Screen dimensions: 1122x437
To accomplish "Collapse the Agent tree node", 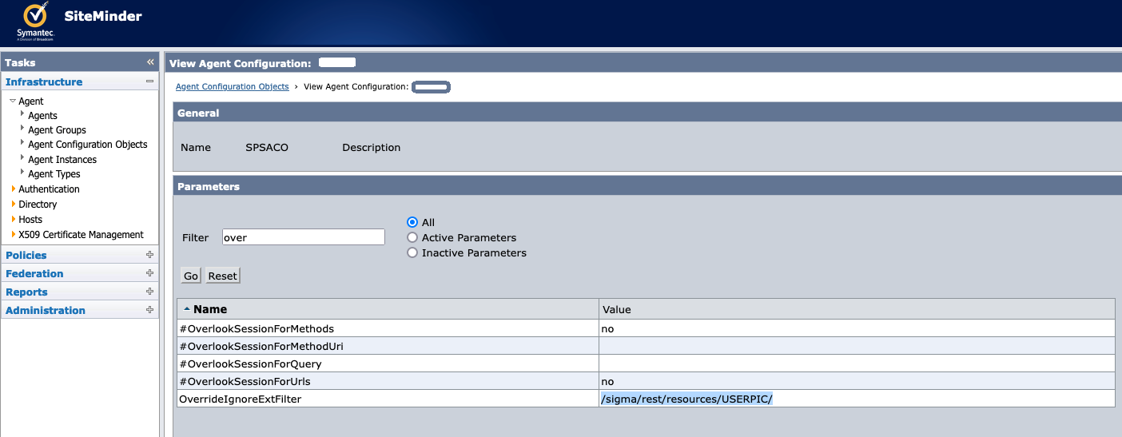I will point(13,101).
